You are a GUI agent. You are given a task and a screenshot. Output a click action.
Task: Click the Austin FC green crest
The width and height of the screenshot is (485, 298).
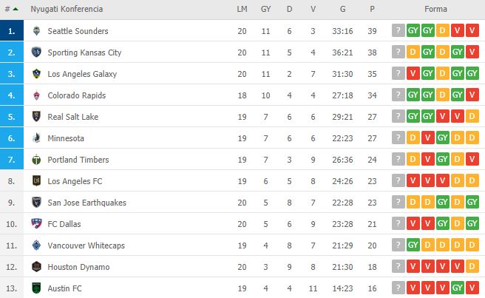(36, 288)
